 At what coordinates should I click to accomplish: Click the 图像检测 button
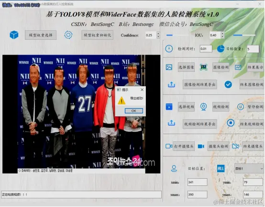(x=221, y=67)
